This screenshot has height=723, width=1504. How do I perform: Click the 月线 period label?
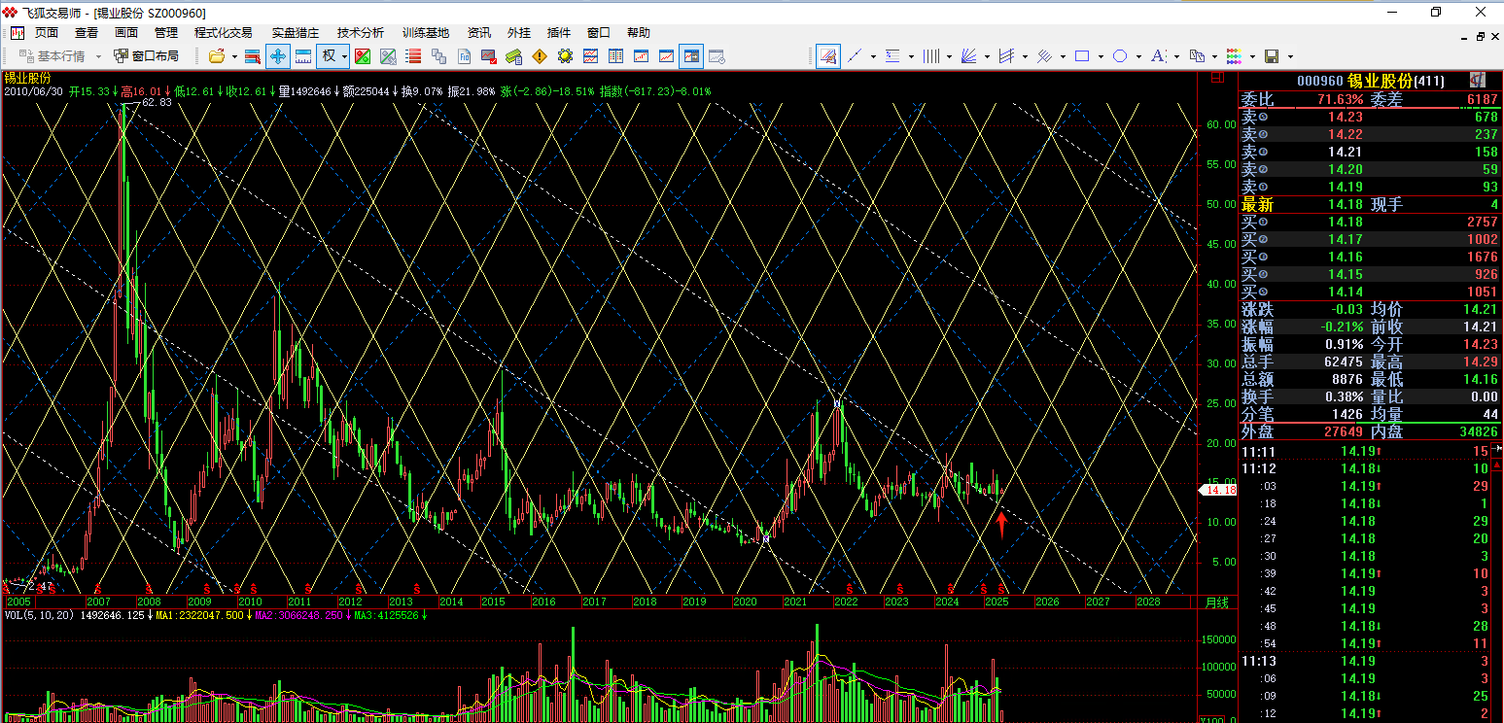pyautogui.click(x=1216, y=602)
